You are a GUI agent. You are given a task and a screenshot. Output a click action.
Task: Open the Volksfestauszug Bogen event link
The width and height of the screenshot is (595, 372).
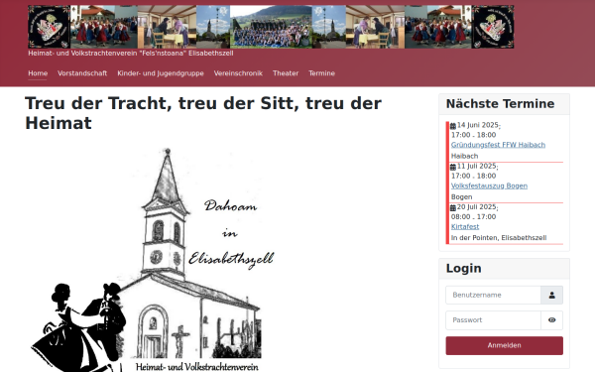click(489, 186)
